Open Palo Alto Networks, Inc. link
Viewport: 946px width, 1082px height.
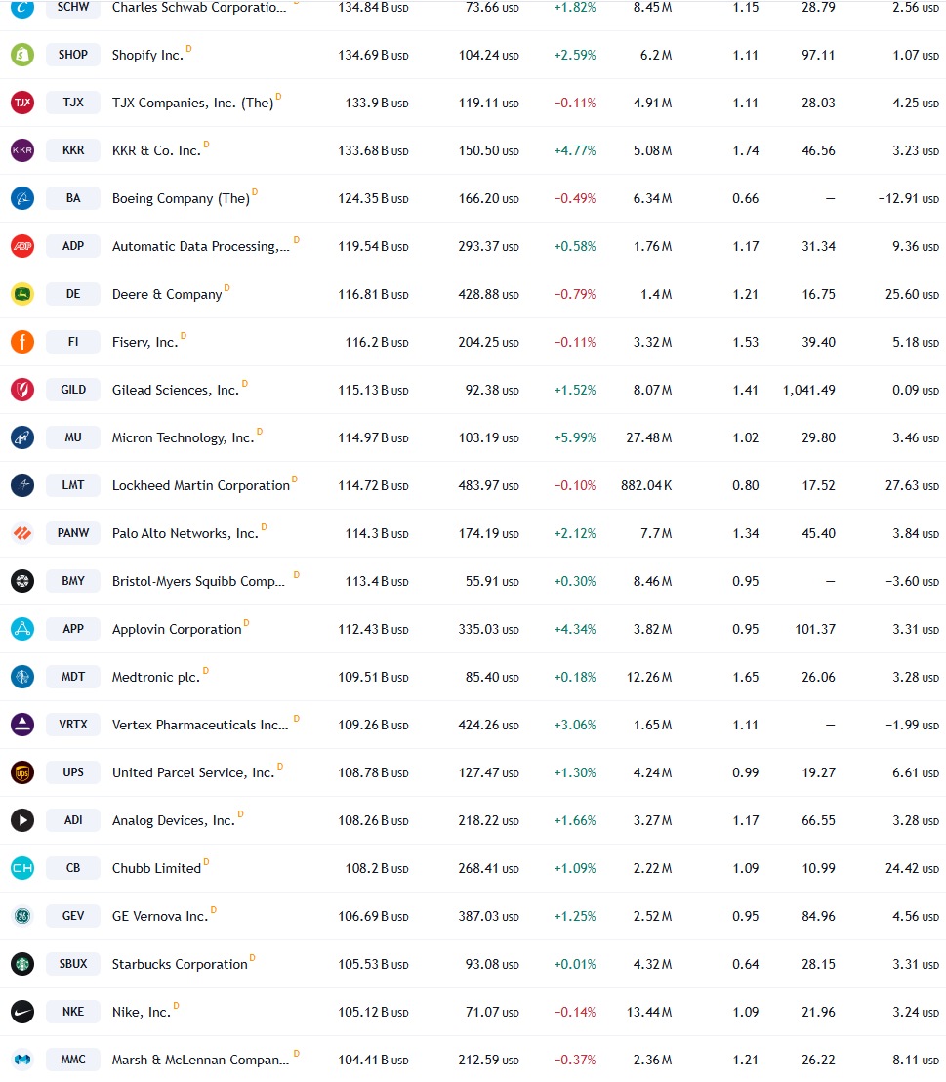[x=185, y=533]
